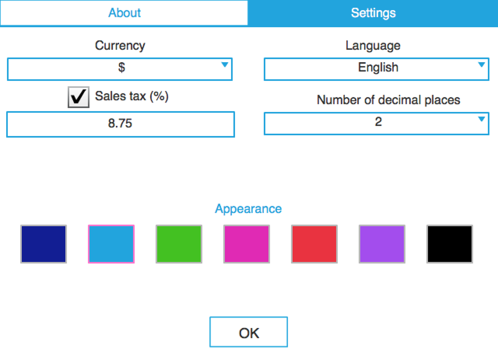Select the light blue appearance swatch
This screenshot has width=498, height=356.
111,244
